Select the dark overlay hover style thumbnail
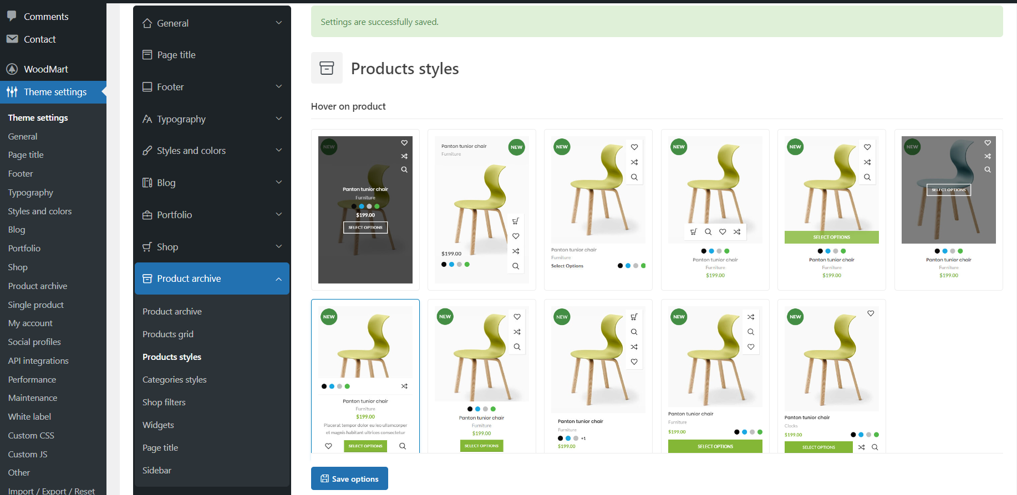 click(365, 210)
